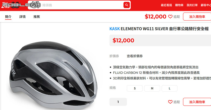Open the momo 24h site logo
The image size is (211, 110).
[x=6, y=5]
